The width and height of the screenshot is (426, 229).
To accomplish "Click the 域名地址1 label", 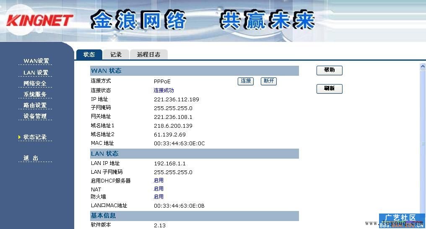I will coord(102,126).
